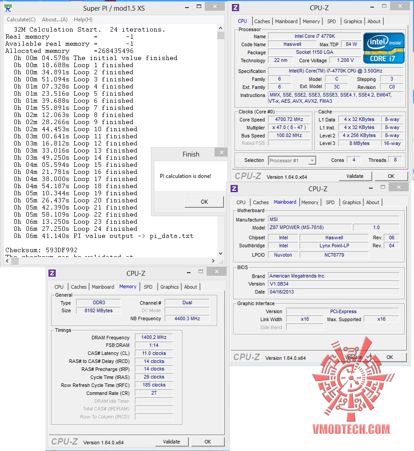The width and height of the screenshot is (414, 451).
Task: Click the Core Speed value 4700.72 MHz
Action: [289, 119]
